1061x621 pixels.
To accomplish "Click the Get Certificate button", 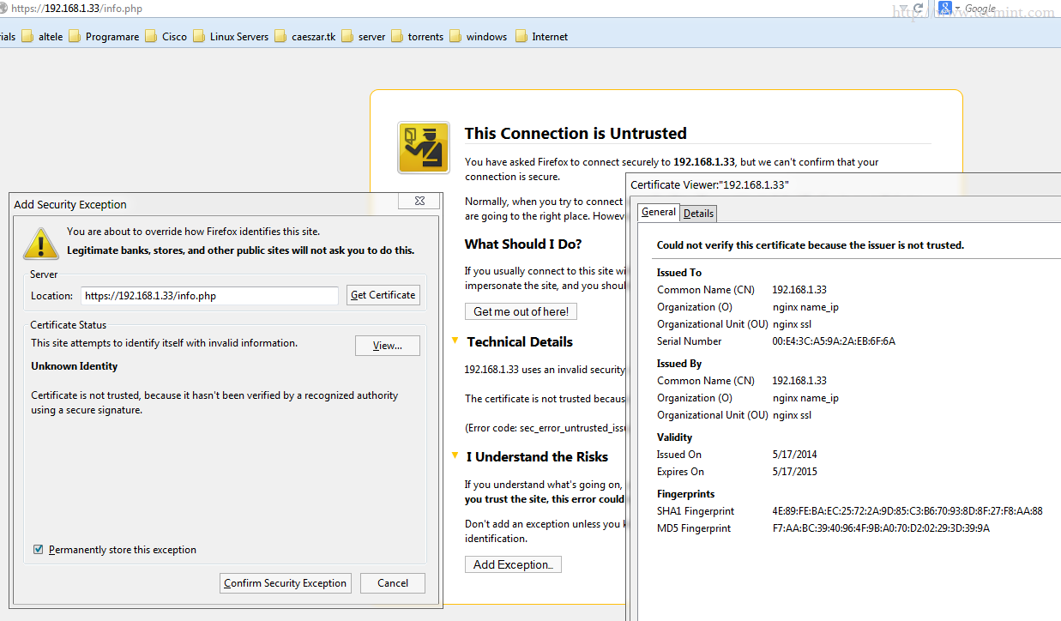I will 383,295.
